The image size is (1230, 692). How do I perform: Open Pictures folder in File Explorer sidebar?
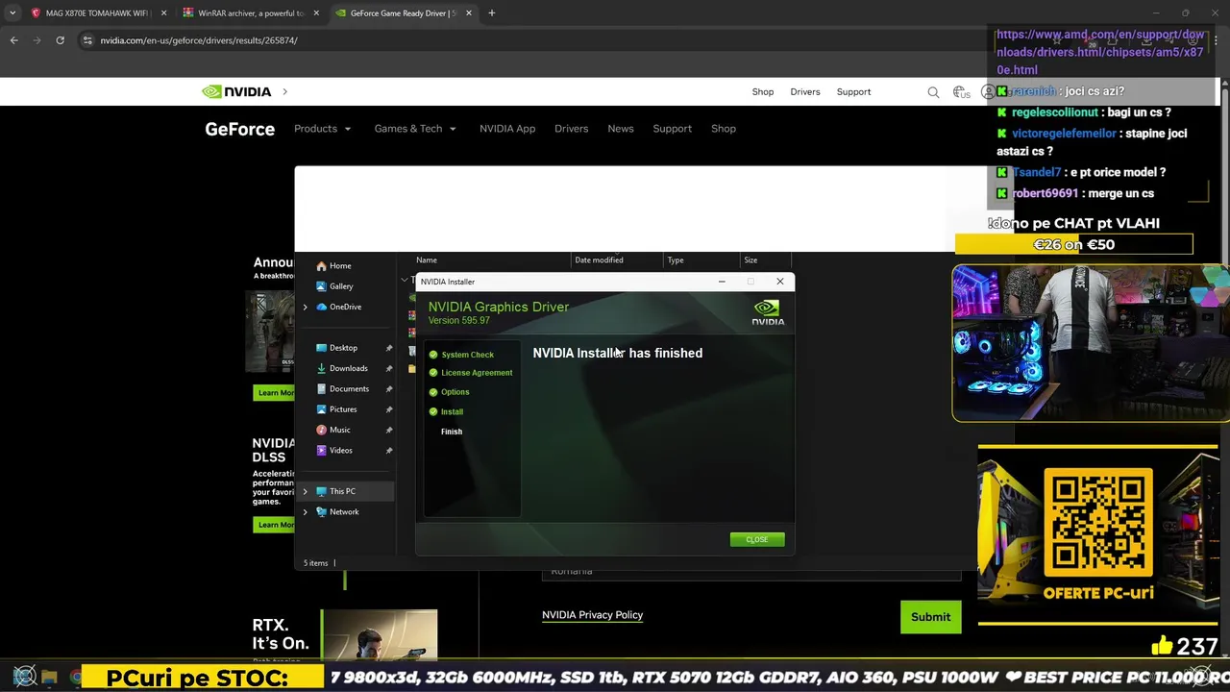336,409
